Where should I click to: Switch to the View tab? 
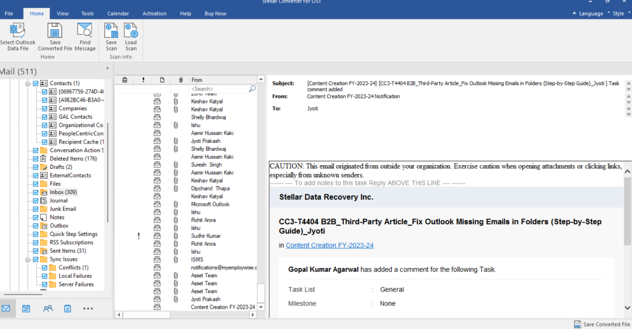click(62, 14)
